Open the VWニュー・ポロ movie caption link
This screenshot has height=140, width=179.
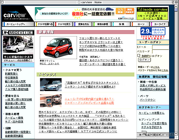[18, 60]
